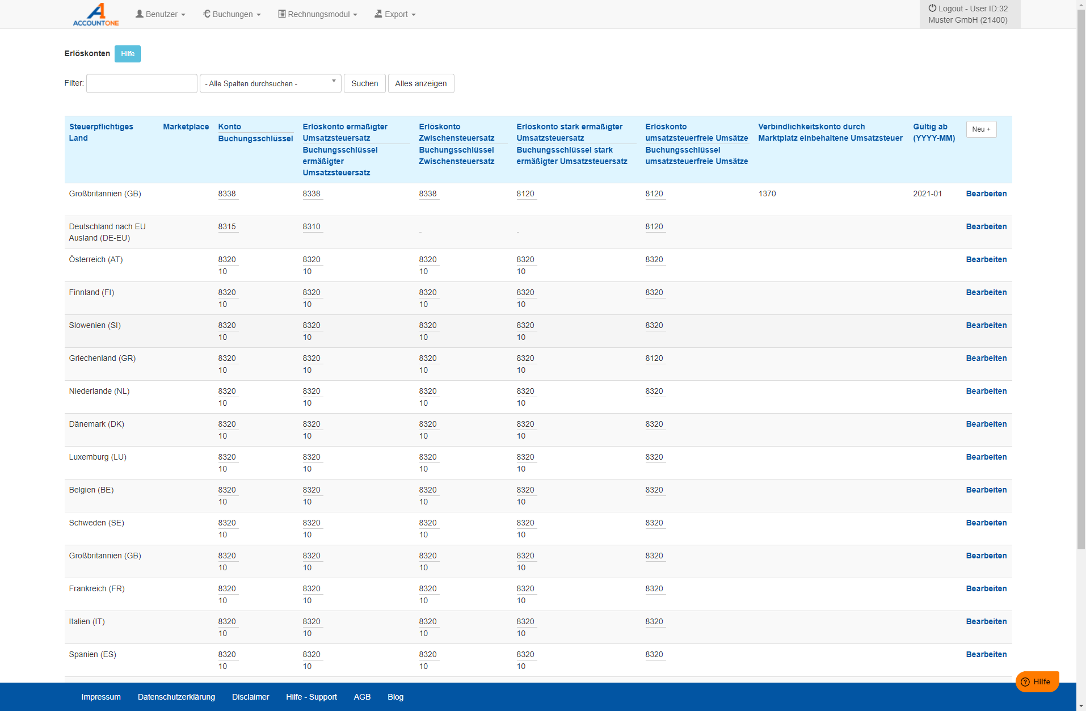Expand the Rechnungsmodul menu
The image size is (1086, 711).
click(318, 14)
